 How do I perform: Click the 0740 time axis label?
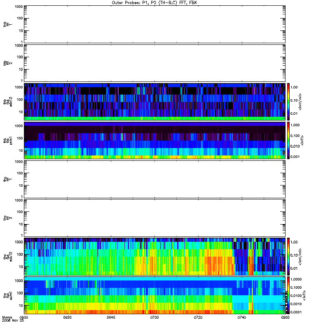pos(242,317)
